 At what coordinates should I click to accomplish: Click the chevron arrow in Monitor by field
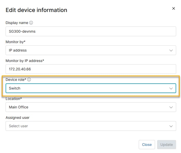[x=171, y=50]
